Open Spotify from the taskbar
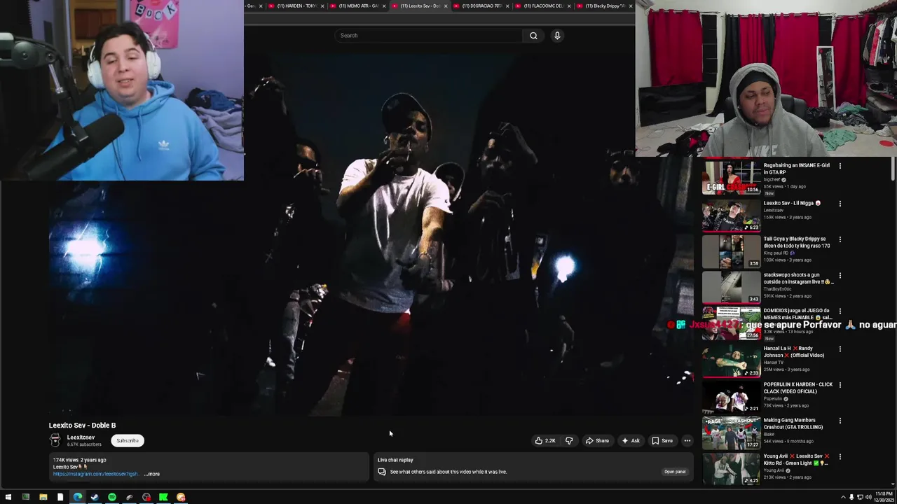The image size is (897, 504). coord(111,497)
